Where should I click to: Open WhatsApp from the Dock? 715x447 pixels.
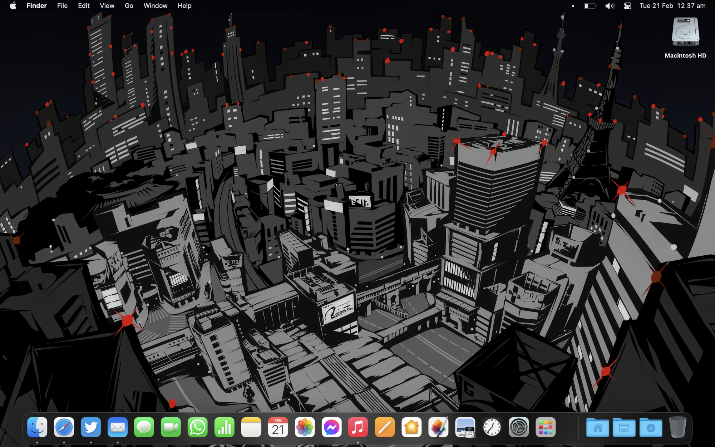point(198,427)
